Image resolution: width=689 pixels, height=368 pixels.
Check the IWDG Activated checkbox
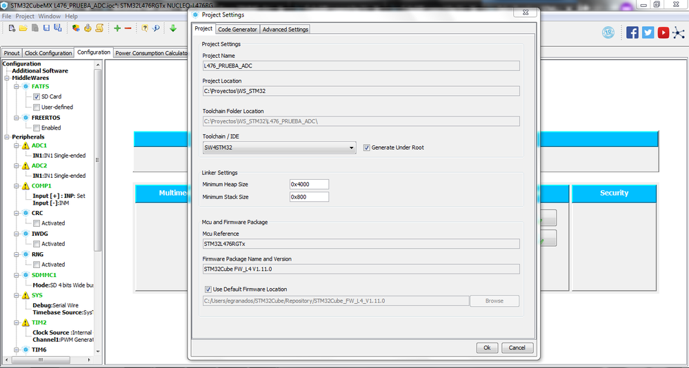point(37,244)
